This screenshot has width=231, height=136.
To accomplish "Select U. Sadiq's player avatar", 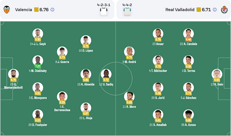I will (106, 74).
